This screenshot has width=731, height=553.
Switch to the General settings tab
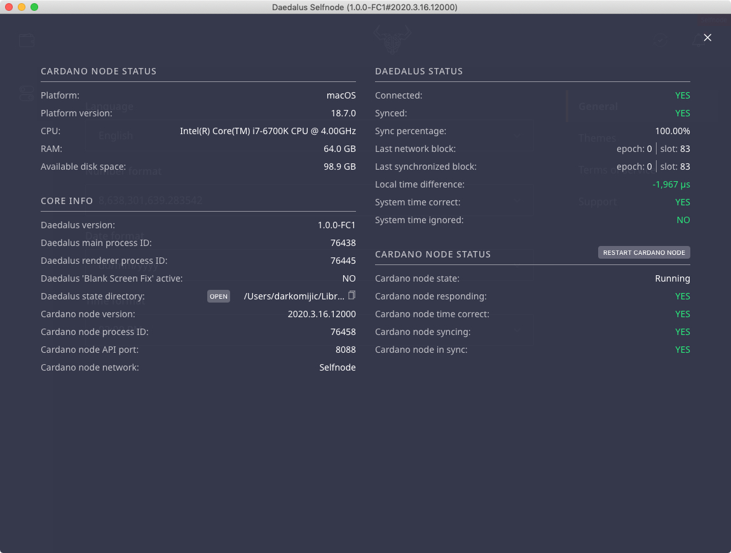coord(598,106)
